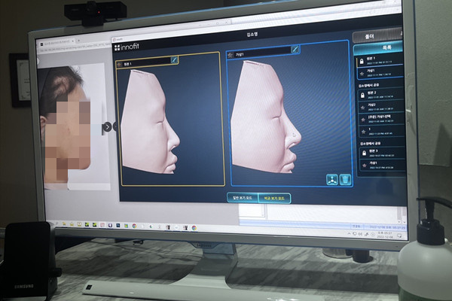
Task: Show hidden system tray icons chevron
Action: pyautogui.click(x=350, y=234)
